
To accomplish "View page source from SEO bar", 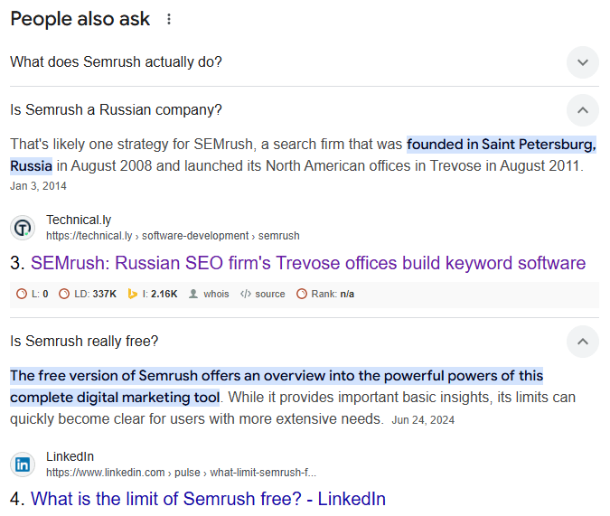I will (263, 295).
